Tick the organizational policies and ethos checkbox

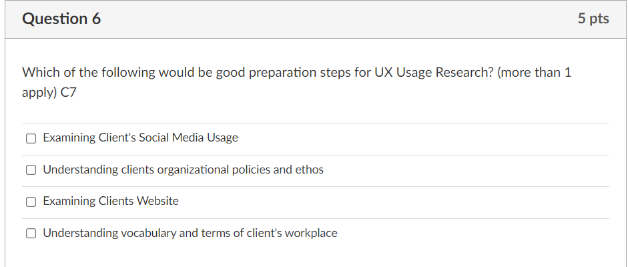click(31, 170)
